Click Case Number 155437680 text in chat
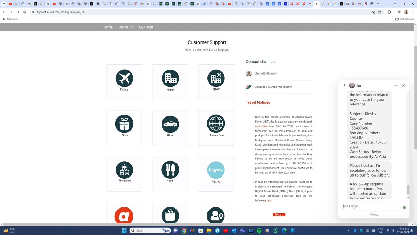 362,126
